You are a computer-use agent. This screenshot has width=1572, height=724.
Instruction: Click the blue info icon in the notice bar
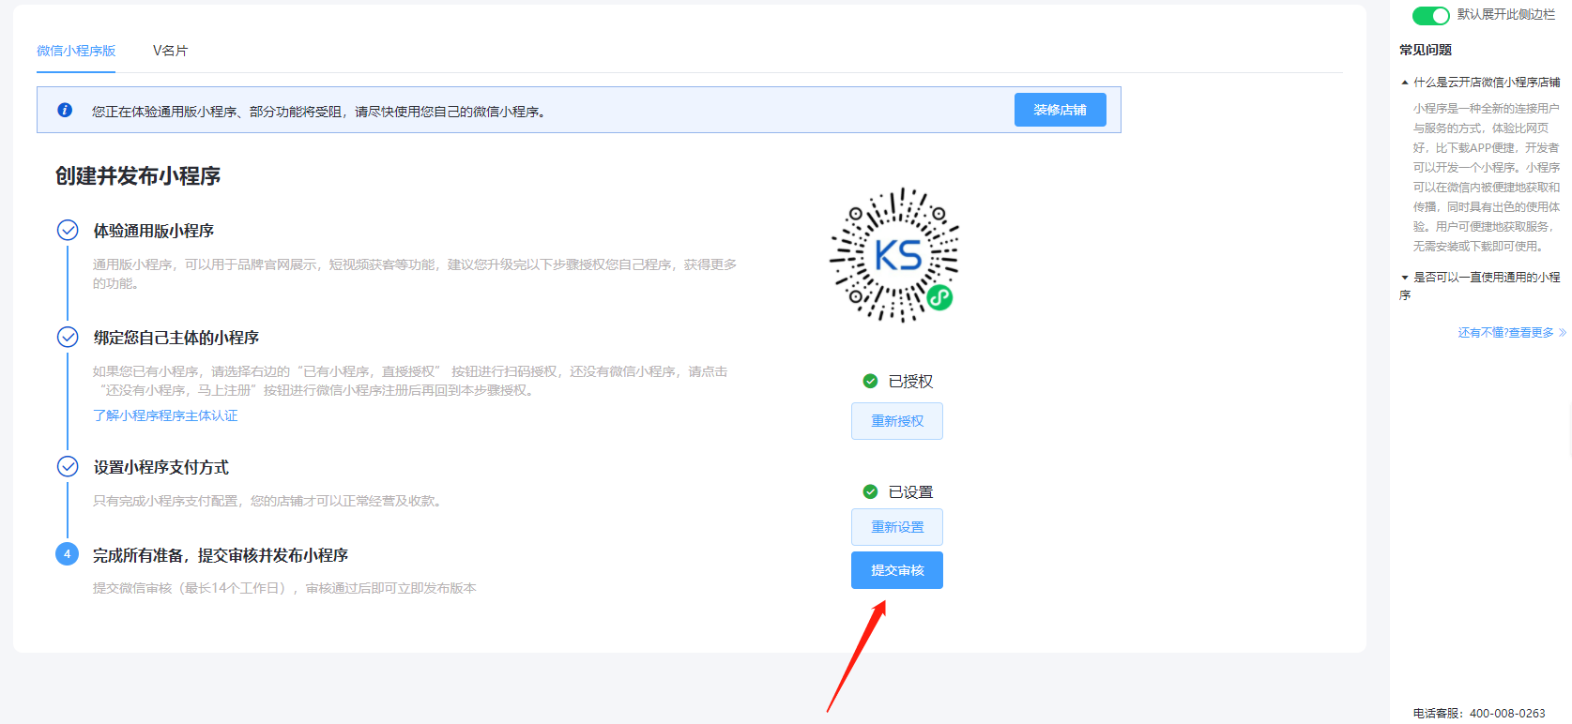click(x=65, y=110)
